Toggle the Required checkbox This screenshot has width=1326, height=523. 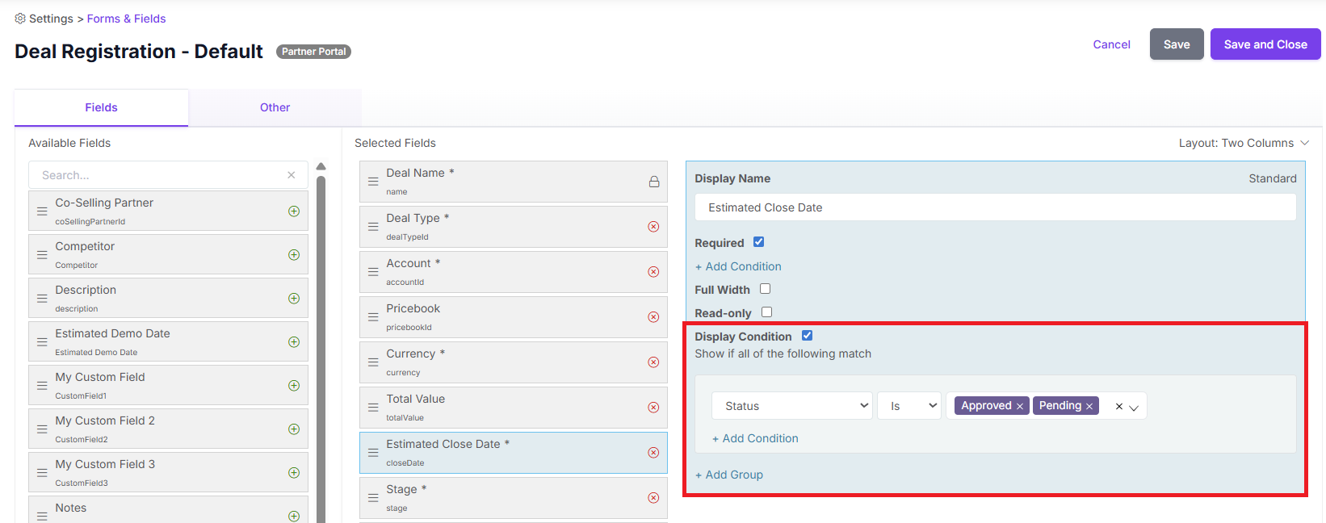click(x=758, y=242)
